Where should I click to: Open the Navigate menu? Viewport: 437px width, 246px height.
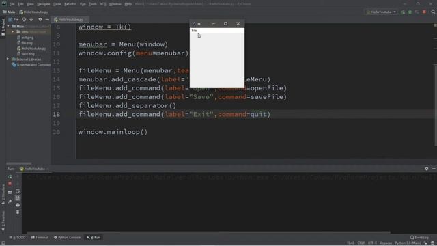coord(43,4)
